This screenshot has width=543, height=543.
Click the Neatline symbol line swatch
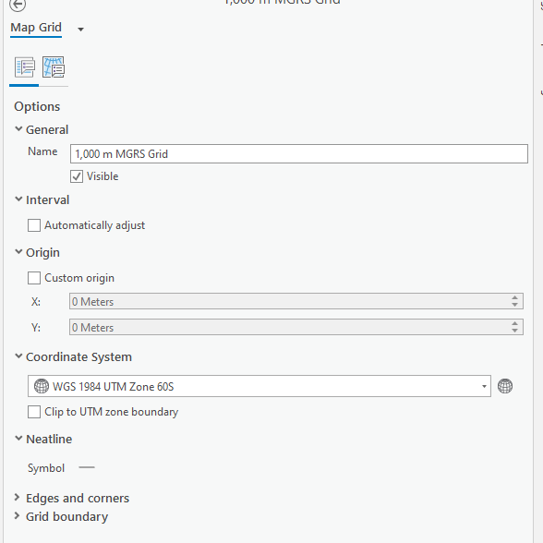(x=87, y=467)
